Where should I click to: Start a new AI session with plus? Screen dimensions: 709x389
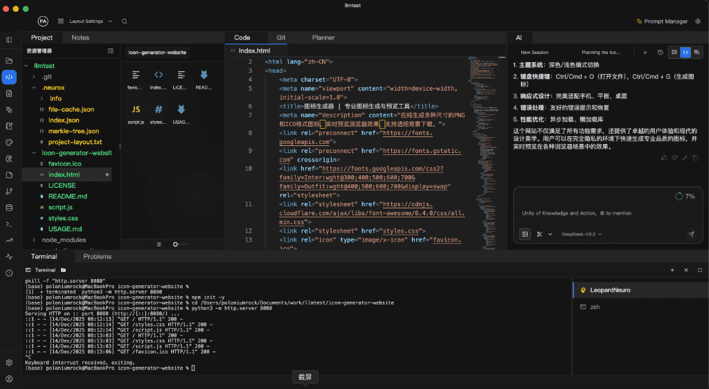(645, 53)
